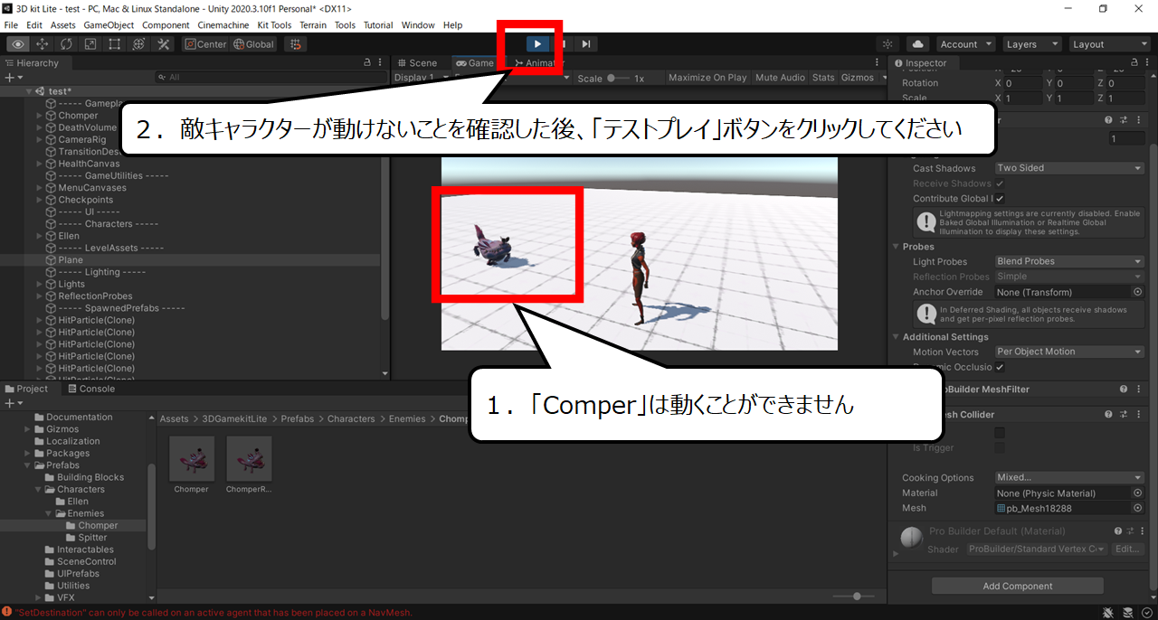This screenshot has height=620, width=1158.
Task: Open the debug mode bug icon
Action: 1109,613
